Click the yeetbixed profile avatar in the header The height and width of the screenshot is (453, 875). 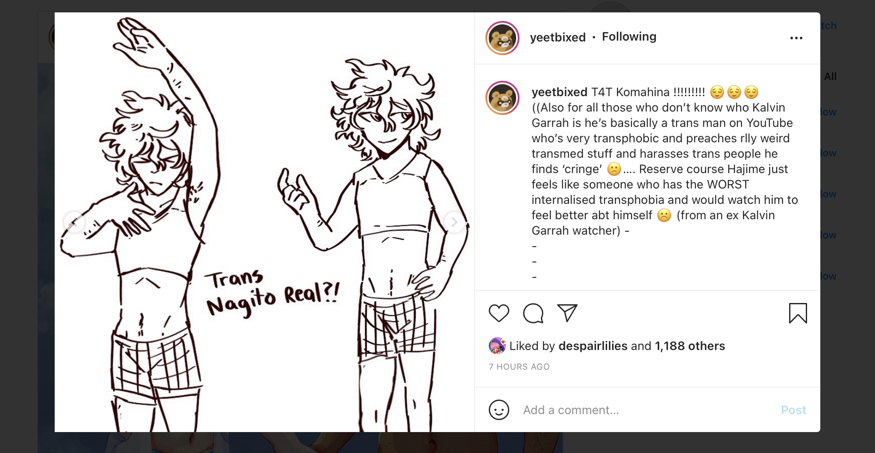tap(502, 38)
